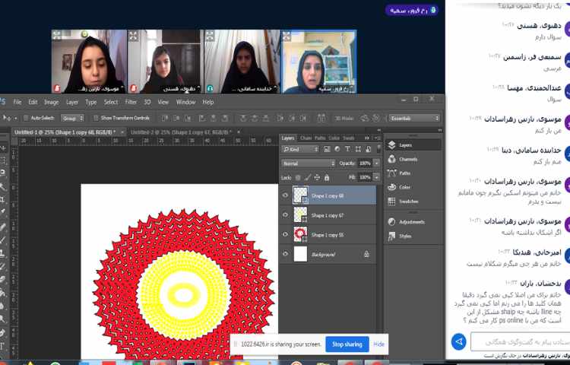Open the Window menu
The width and height of the screenshot is (570, 365).
tap(185, 102)
